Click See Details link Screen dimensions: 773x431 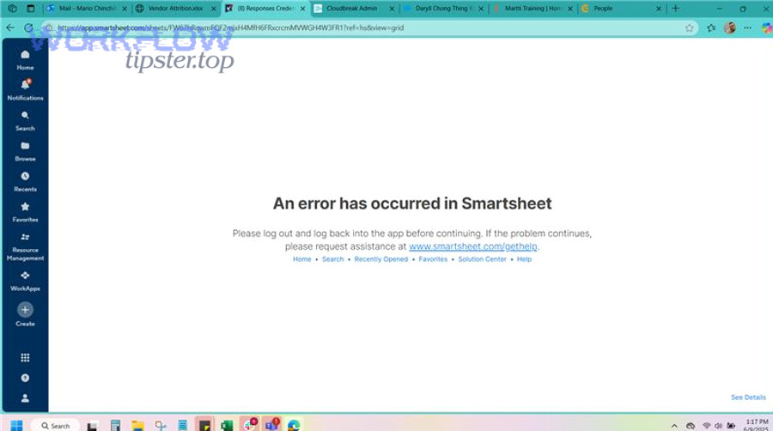pyautogui.click(x=748, y=397)
